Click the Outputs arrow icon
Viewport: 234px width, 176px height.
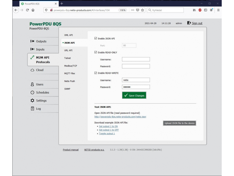(32, 41)
